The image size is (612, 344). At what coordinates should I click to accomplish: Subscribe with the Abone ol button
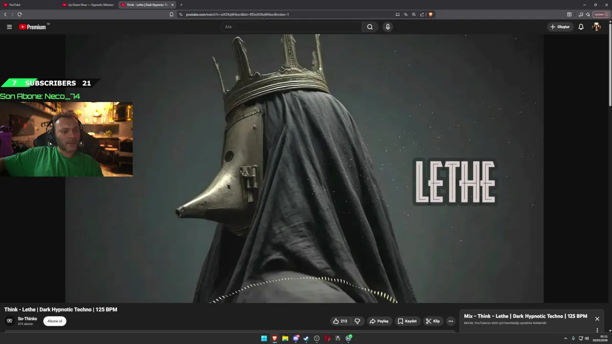pyautogui.click(x=55, y=321)
